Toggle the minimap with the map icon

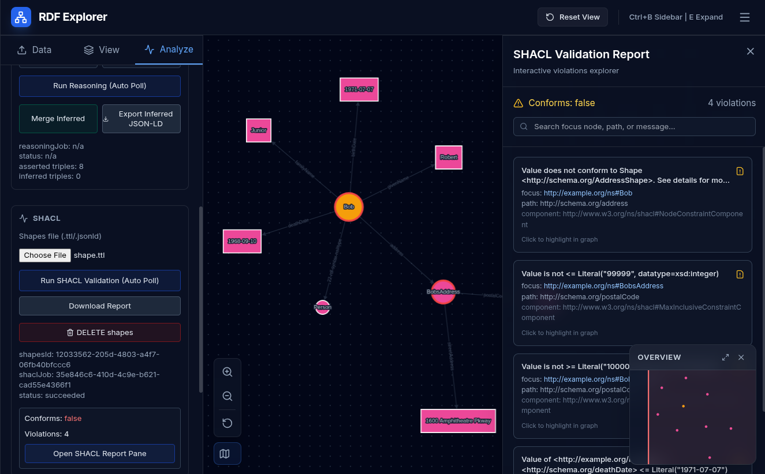227,453
